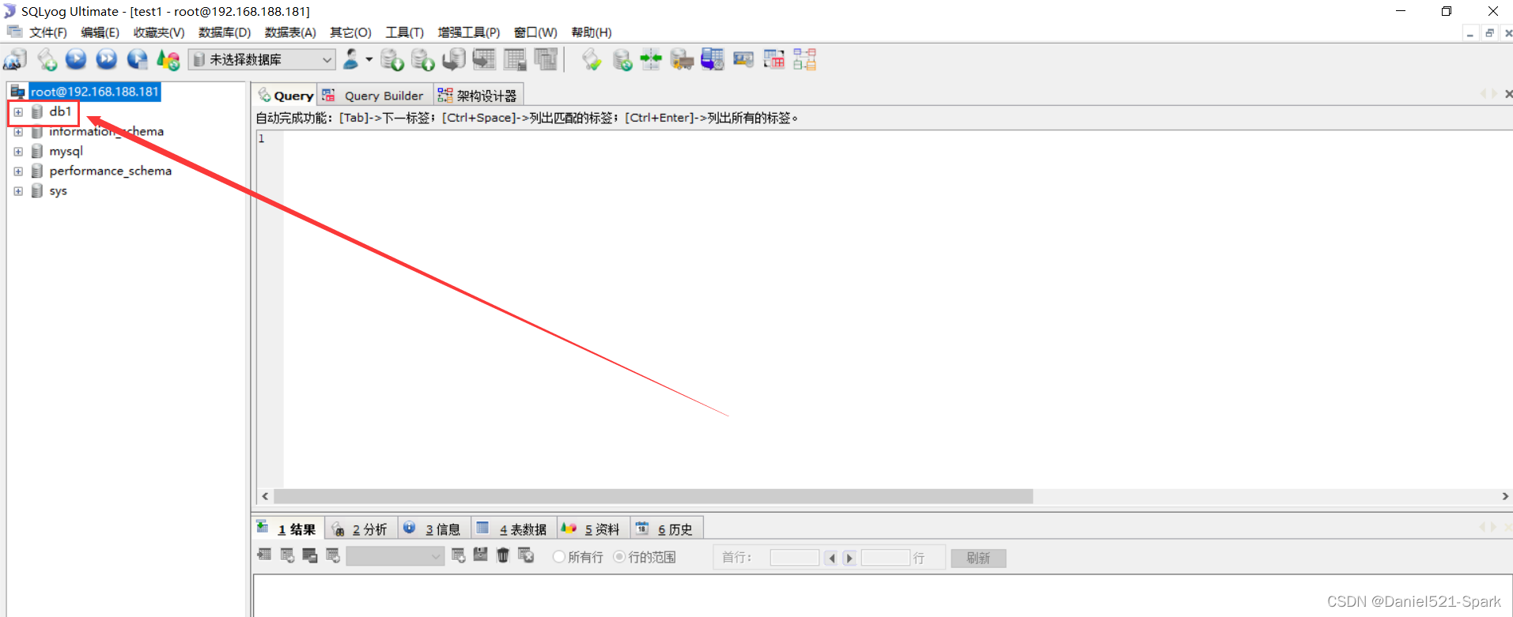
Task: Click the save result disk icon
Action: click(x=480, y=555)
